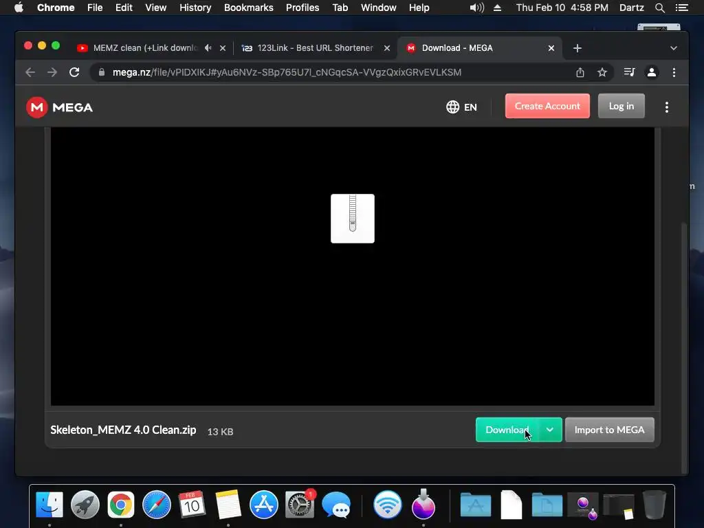Click the MEGA logo in the header

click(59, 107)
